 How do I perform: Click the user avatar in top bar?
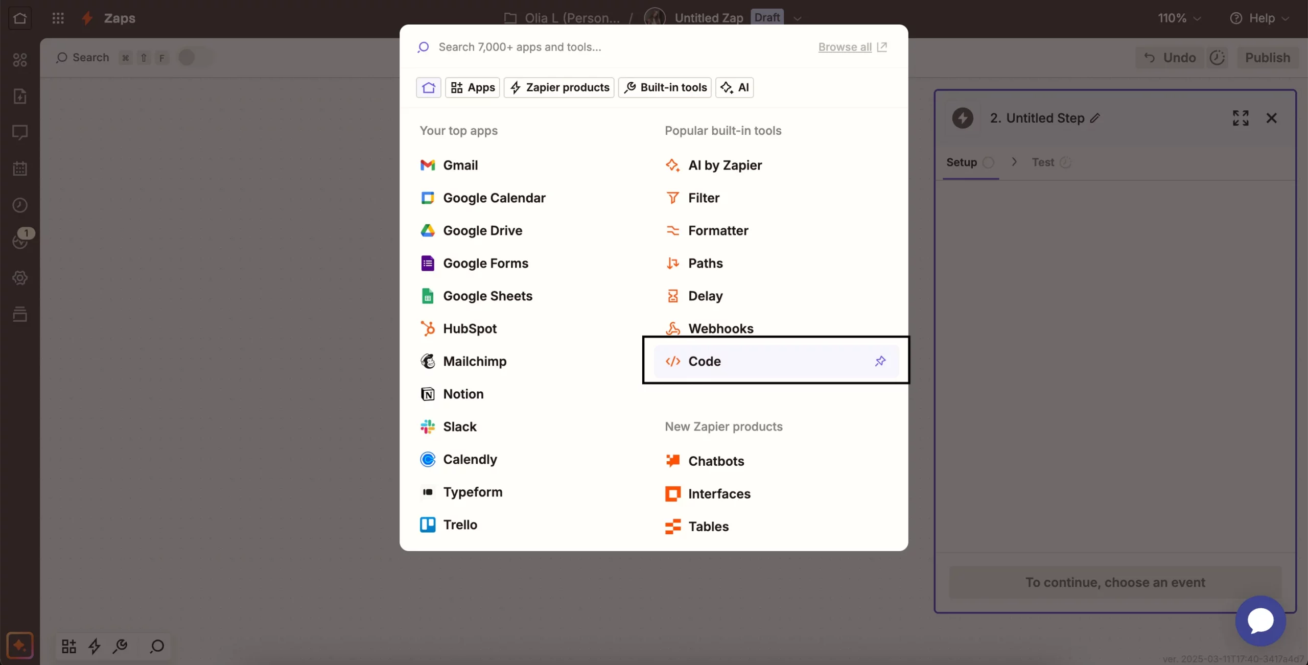pos(655,17)
